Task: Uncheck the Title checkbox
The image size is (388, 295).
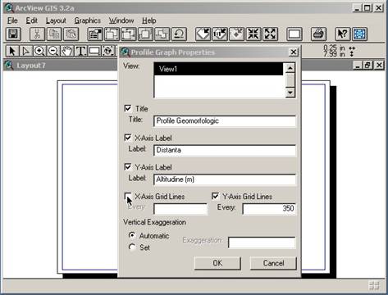Action: [128, 108]
